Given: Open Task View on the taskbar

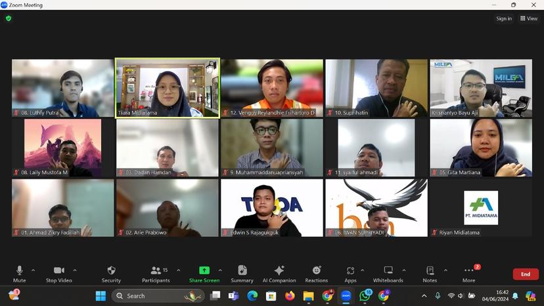Looking at the screenshot, I should coord(215,296).
